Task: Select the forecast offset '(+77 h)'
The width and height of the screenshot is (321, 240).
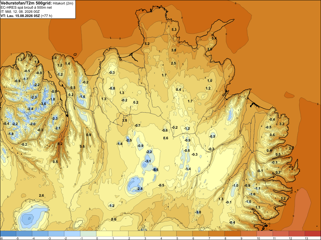Action: (x=47, y=16)
